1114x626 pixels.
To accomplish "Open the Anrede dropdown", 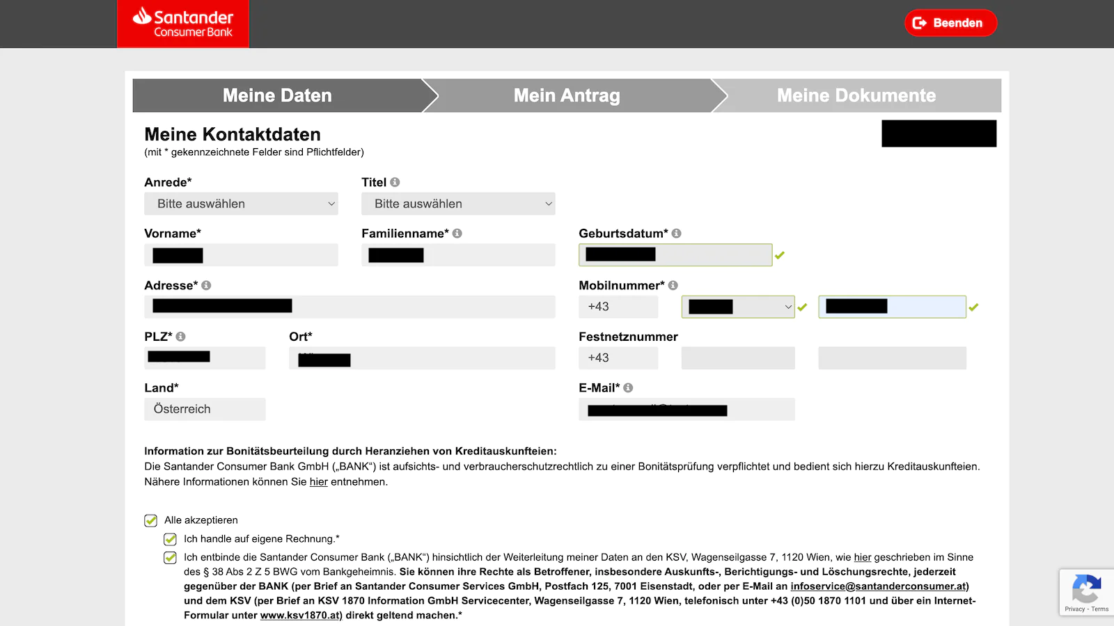I will tap(241, 204).
